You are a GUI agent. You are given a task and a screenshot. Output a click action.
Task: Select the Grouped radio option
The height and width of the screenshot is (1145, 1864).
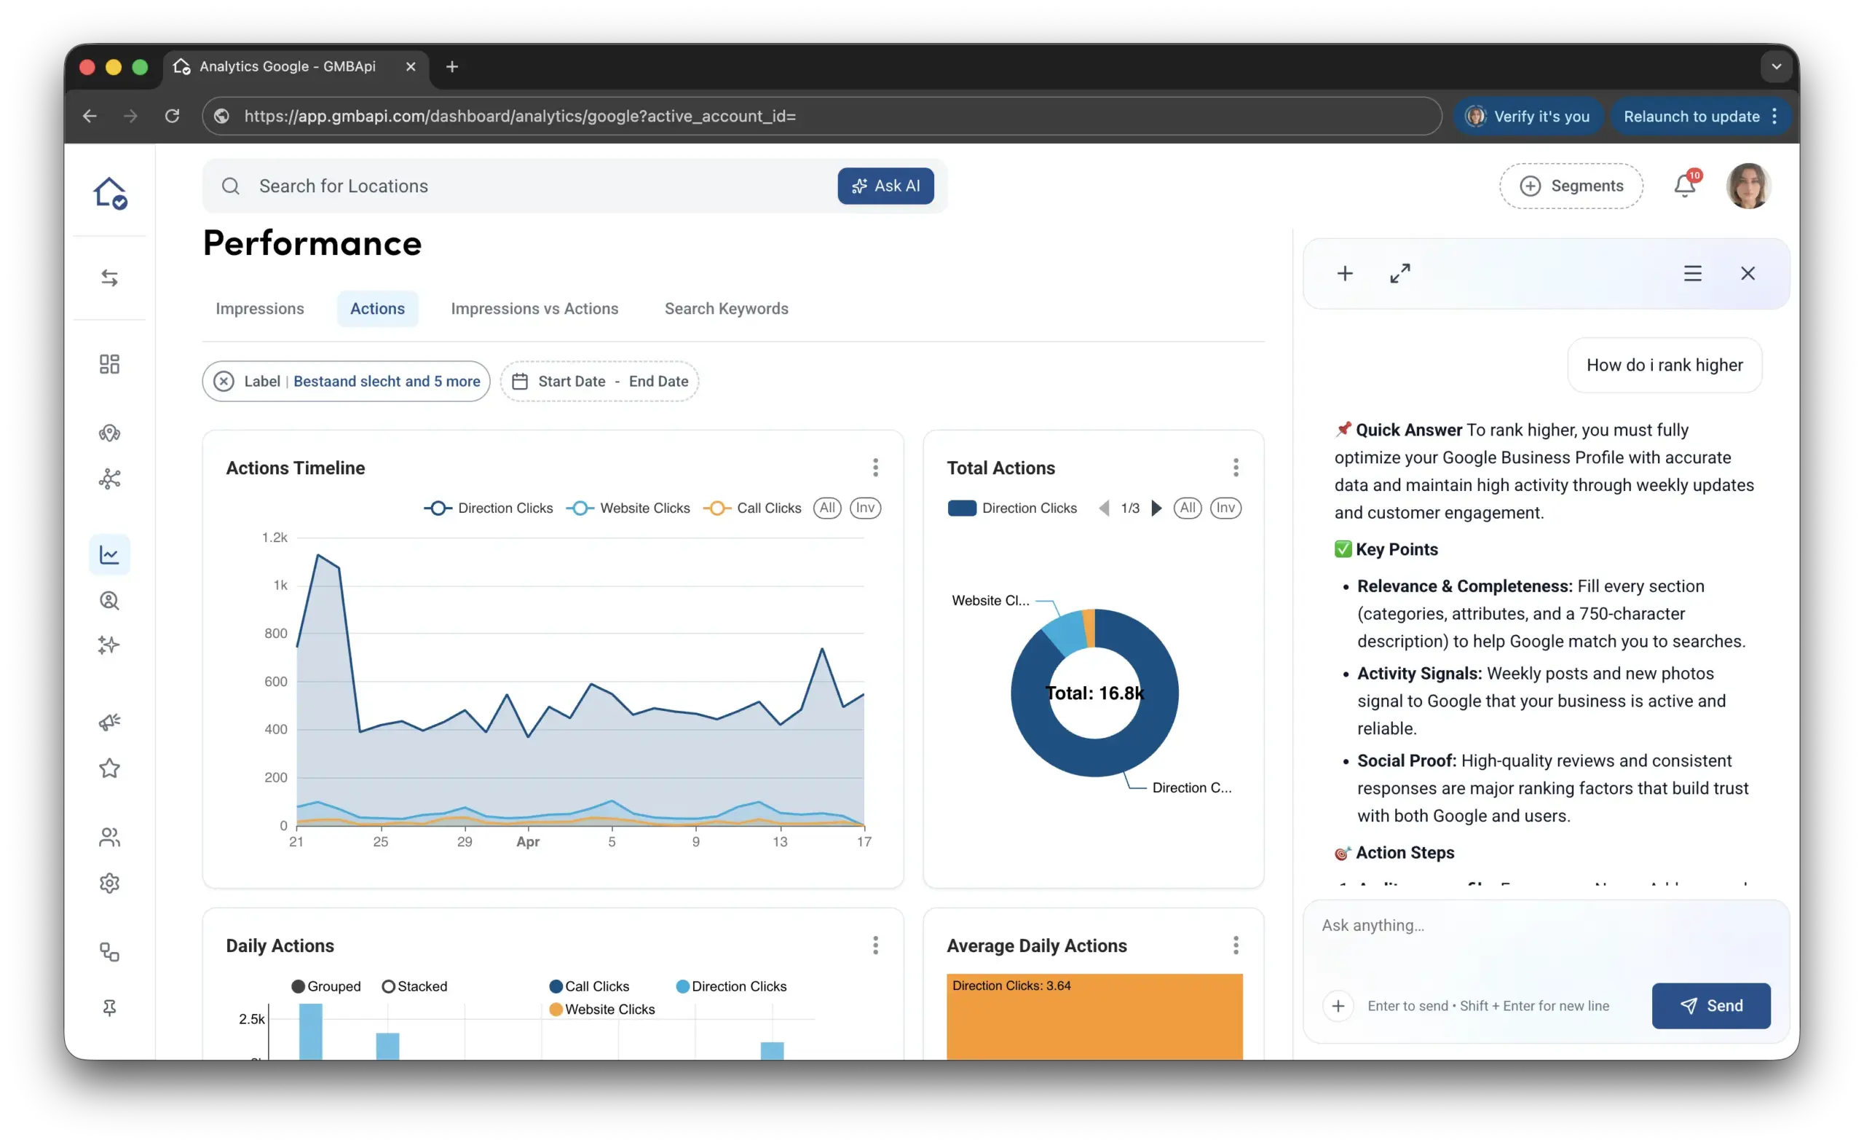[299, 987]
